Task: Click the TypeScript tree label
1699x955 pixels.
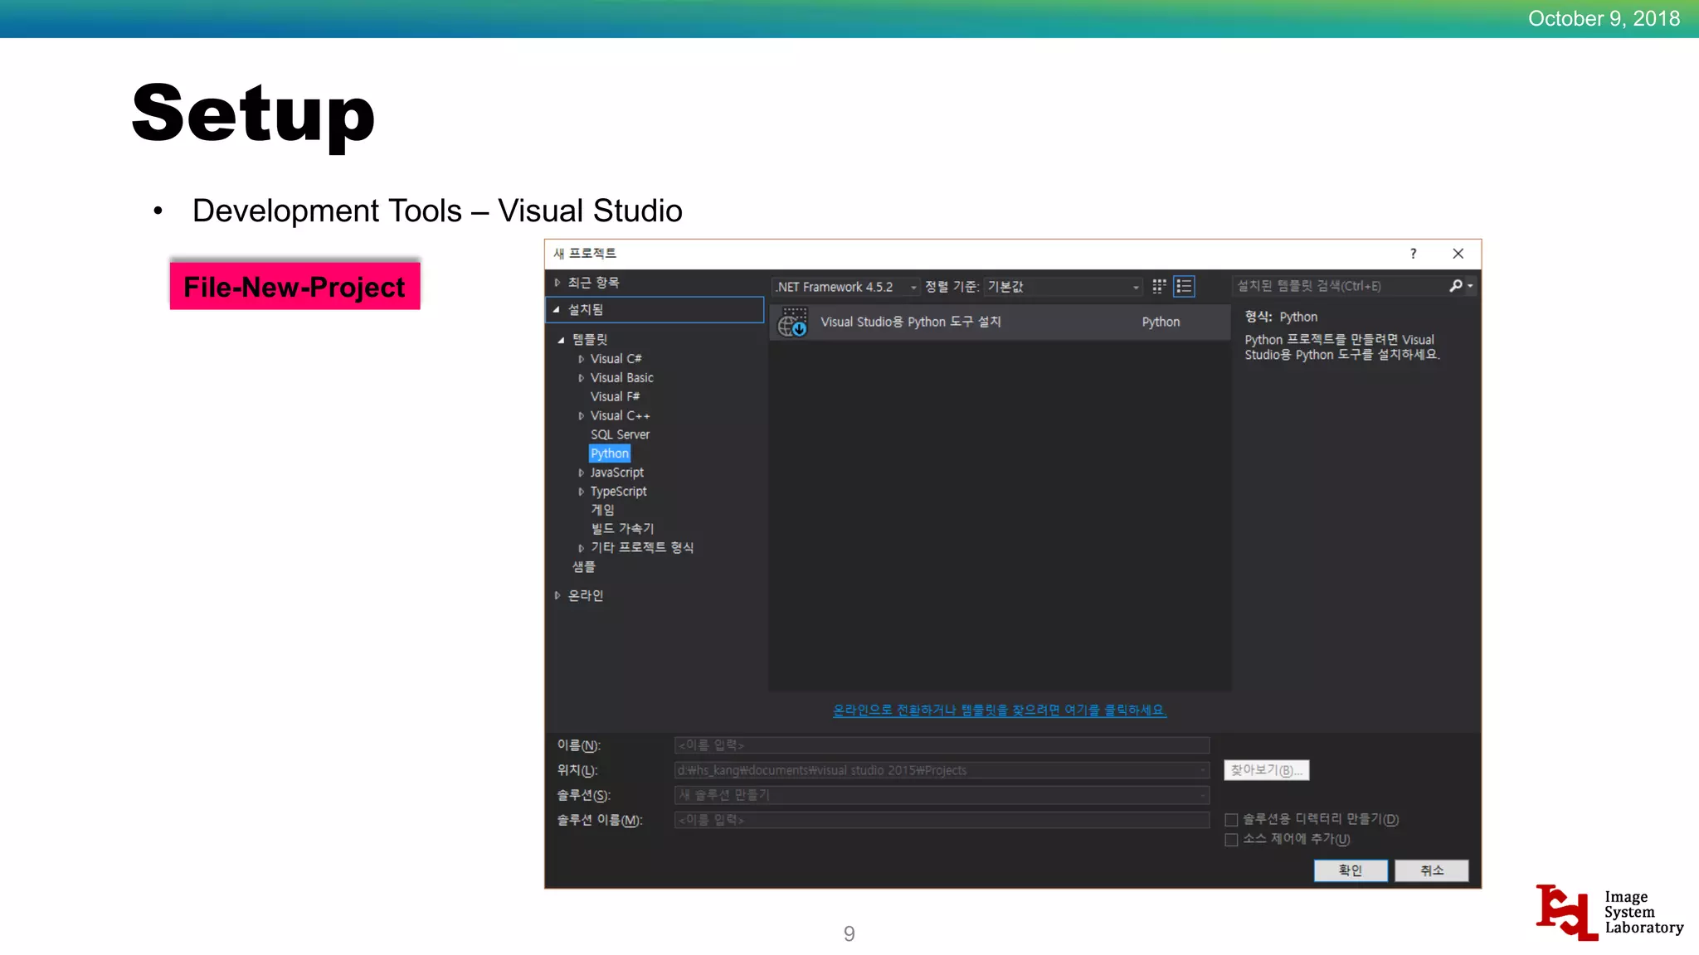Action: point(618,492)
